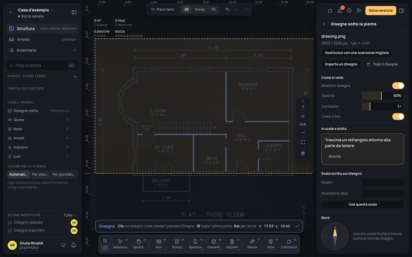Switch to the 3D view
412x257 pixels.
(x=213, y=9)
